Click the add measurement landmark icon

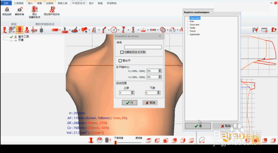35,9
